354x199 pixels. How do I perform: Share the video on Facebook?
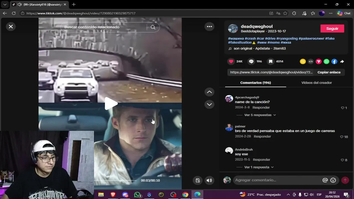[334, 62]
